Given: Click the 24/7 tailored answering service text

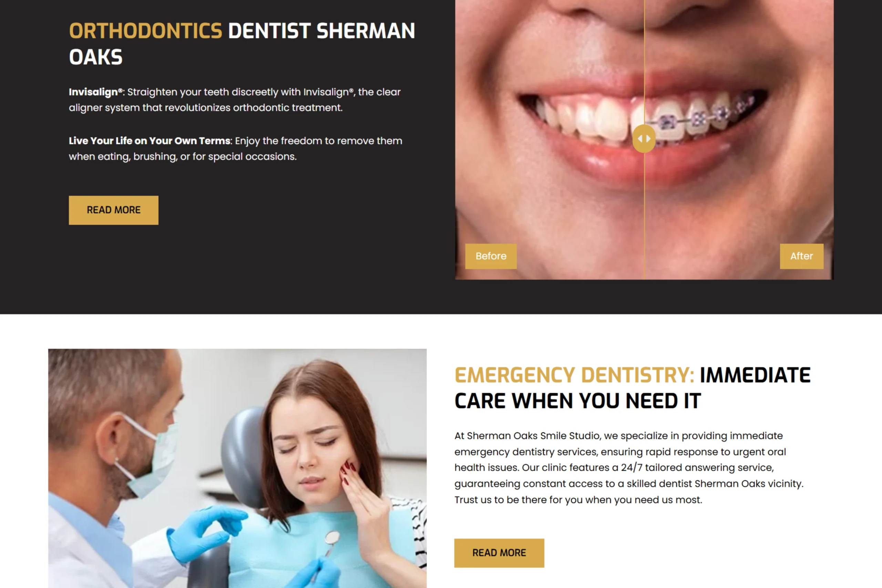Looking at the screenshot, I should 697,468.
